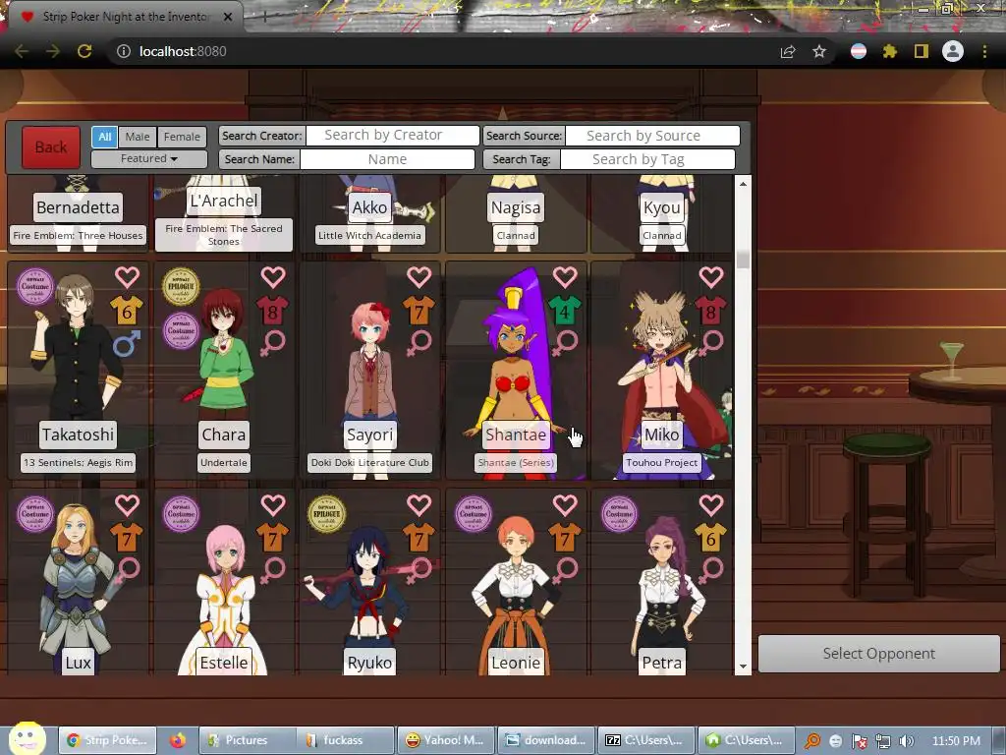Click Petra's costume badge

click(619, 513)
